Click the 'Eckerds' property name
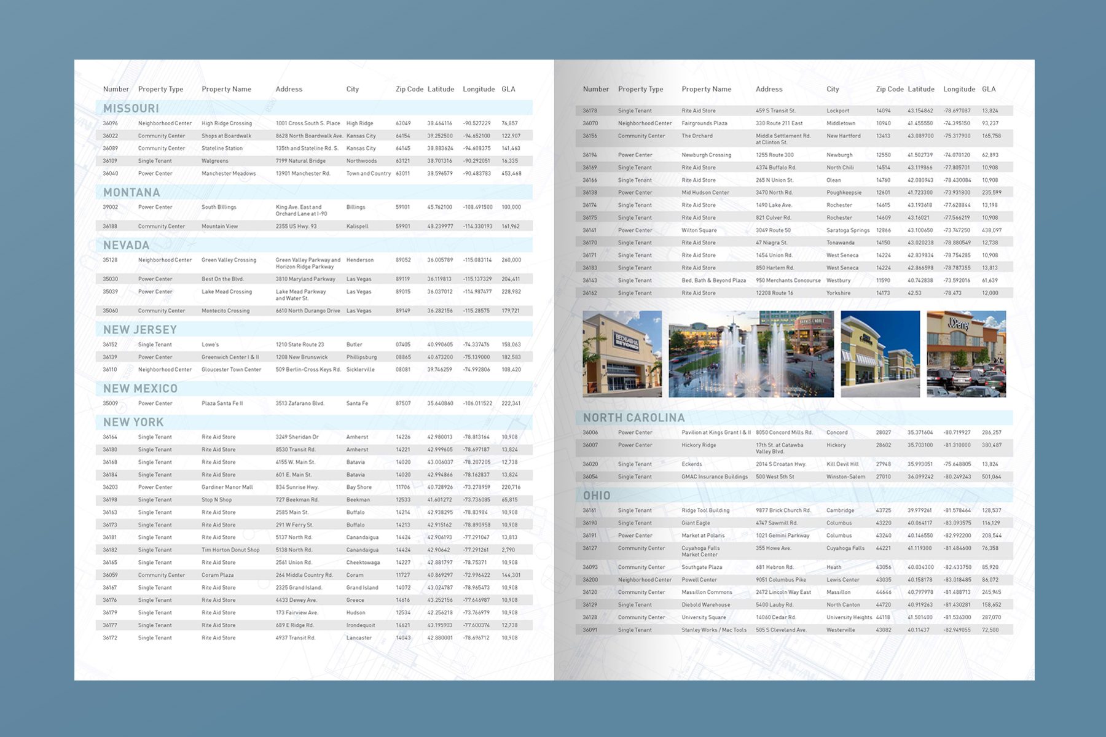 (692, 464)
